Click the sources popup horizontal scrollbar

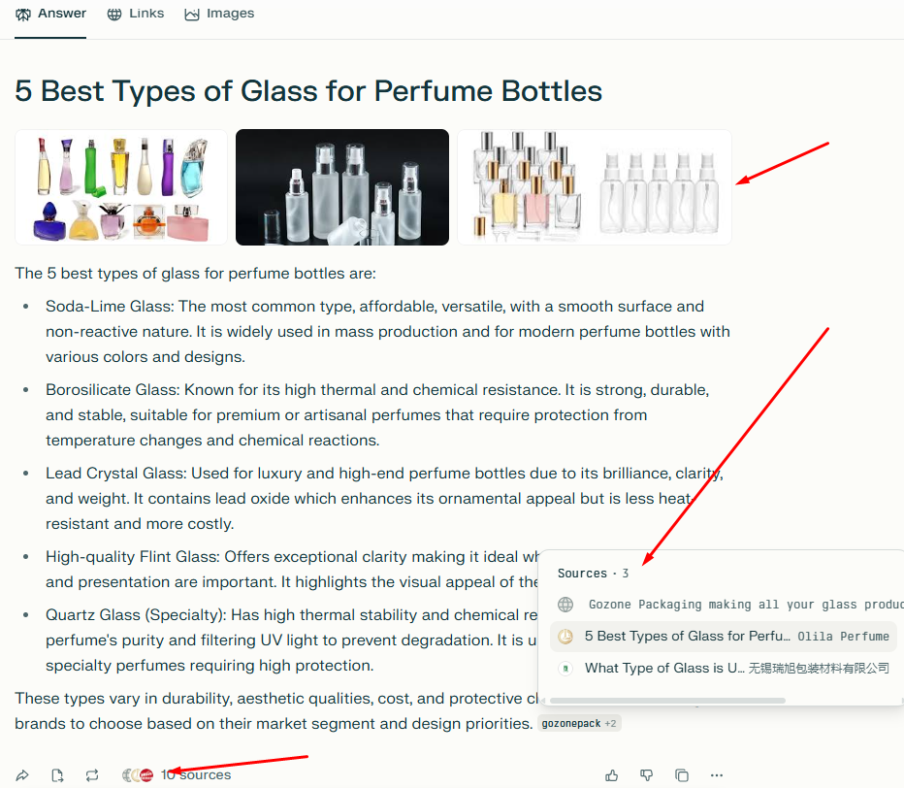click(667, 700)
